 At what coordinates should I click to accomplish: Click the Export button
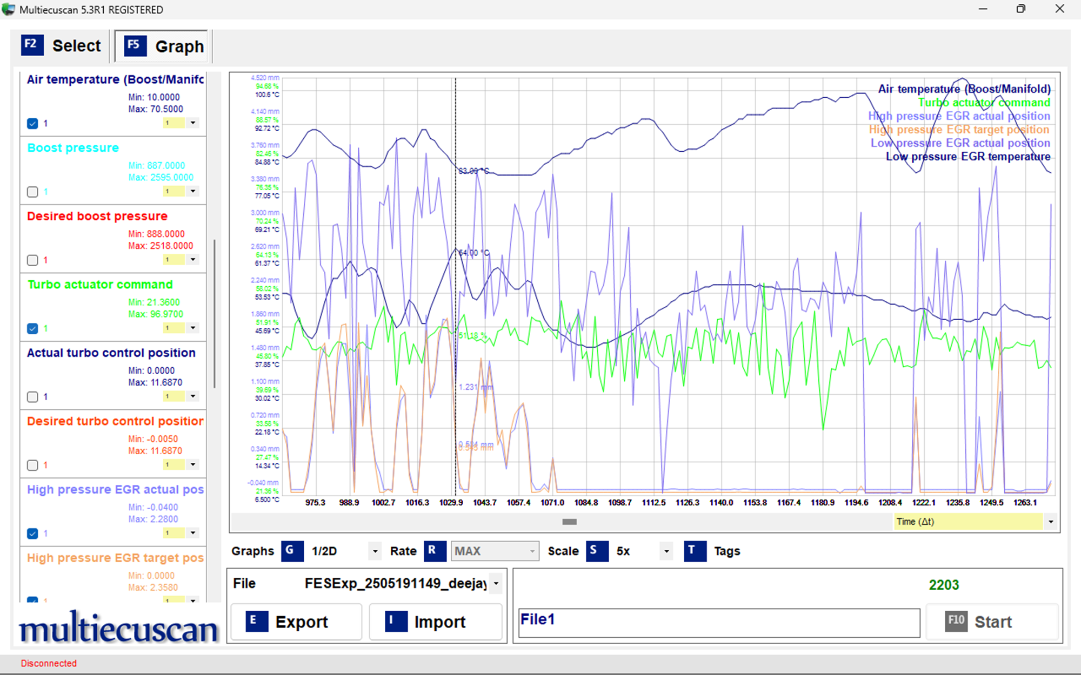coord(296,622)
